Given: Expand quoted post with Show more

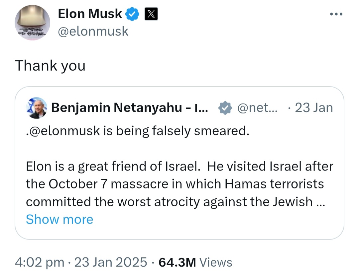Looking at the screenshot, I should 60,219.
